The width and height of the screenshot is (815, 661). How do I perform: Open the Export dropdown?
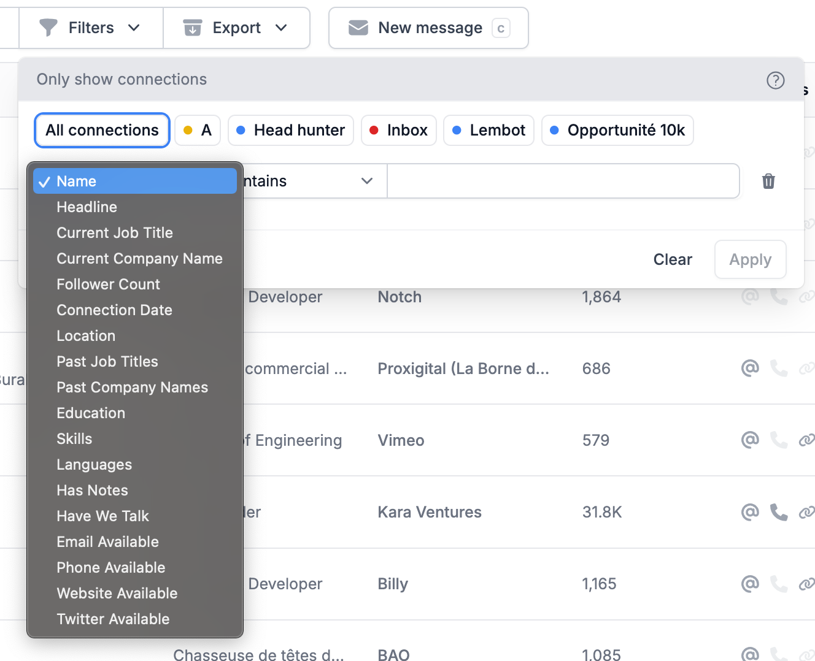coord(236,28)
